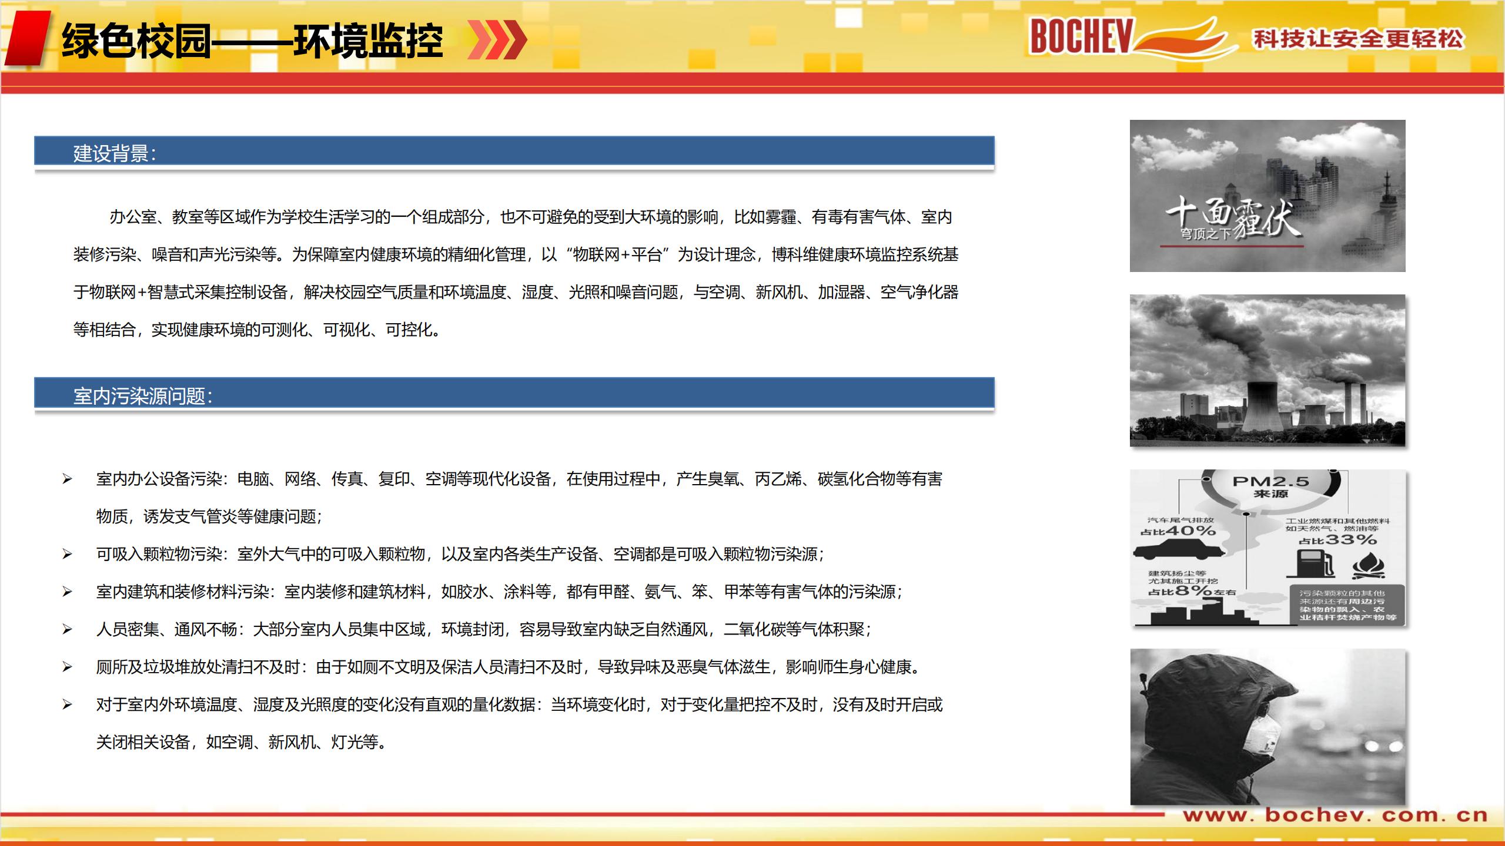Click the red parallelogram beside the title
The height and width of the screenshot is (846, 1505).
(x=27, y=38)
